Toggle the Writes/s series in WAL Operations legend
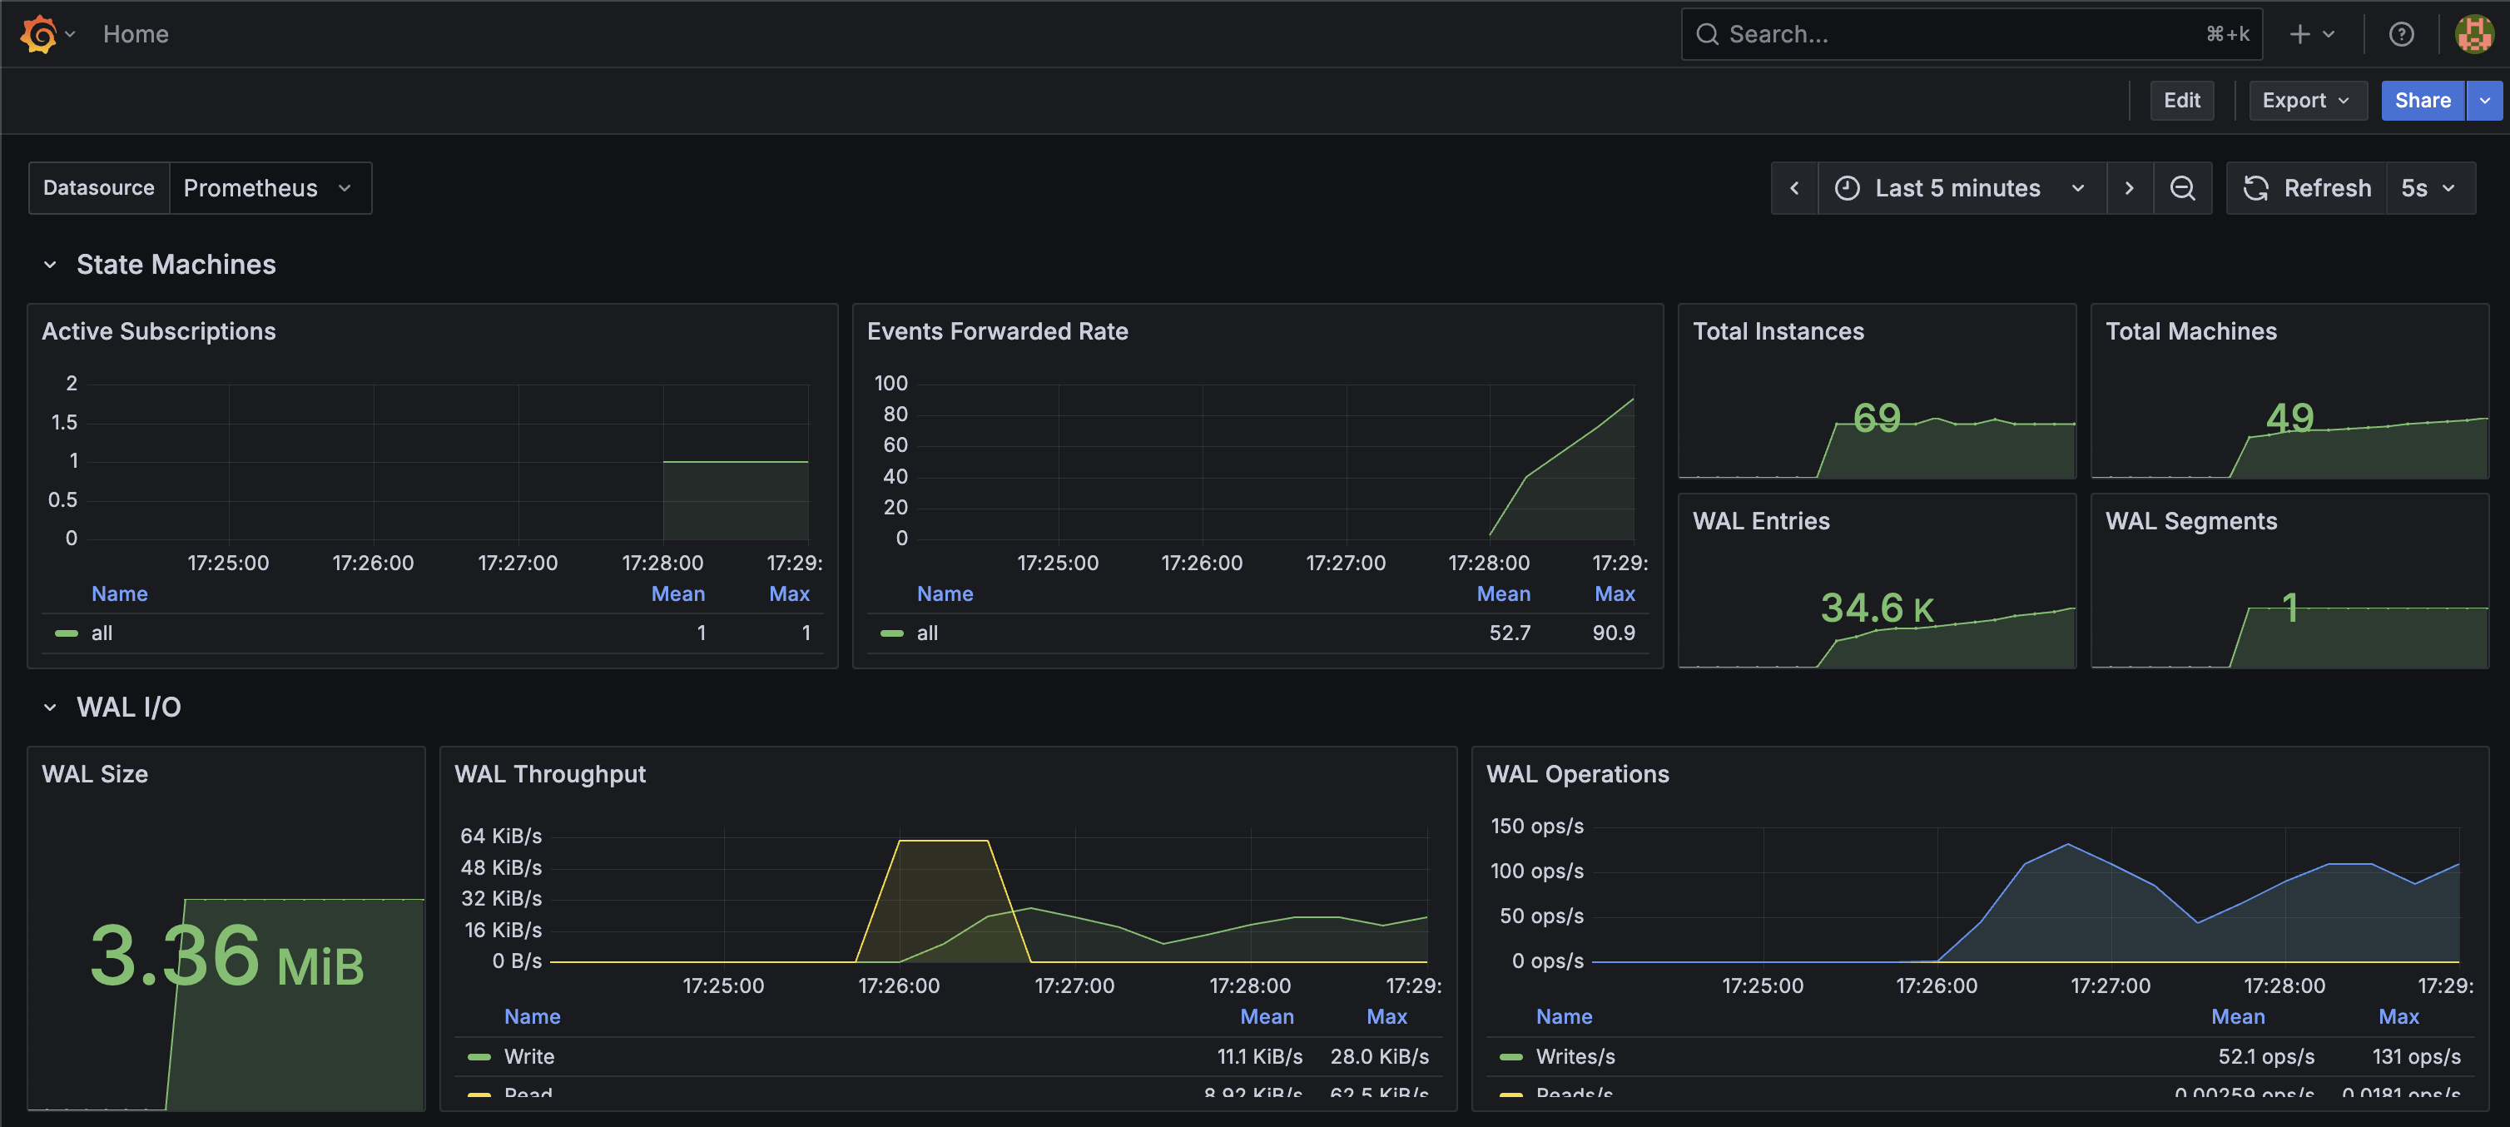 pyautogui.click(x=1575, y=1055)
